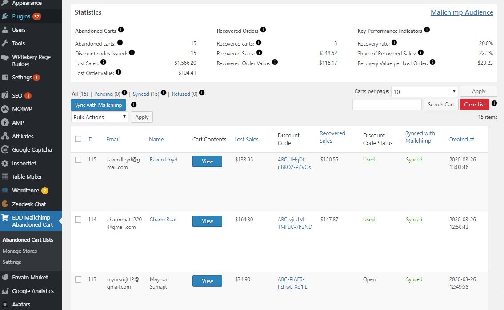Focus the cart search input field

387,105
